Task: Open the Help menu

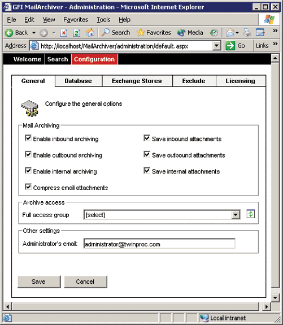Action: (124, 20)
